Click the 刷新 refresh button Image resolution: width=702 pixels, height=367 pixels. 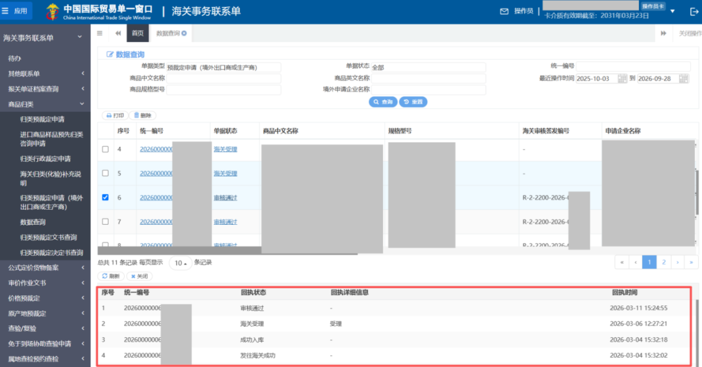(x=111, y=276)
